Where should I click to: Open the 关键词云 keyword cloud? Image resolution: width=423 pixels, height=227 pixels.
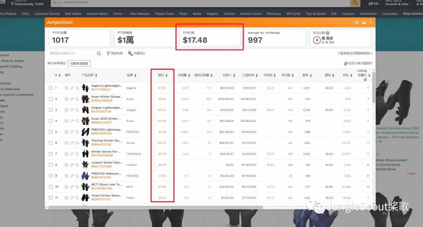(x=137, y=53)
